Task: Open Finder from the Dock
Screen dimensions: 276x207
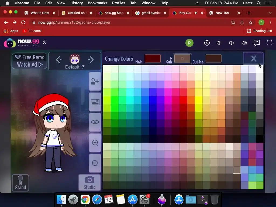Action: (61, 200)
